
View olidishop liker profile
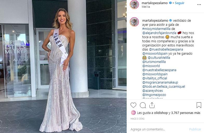(161, 113)
